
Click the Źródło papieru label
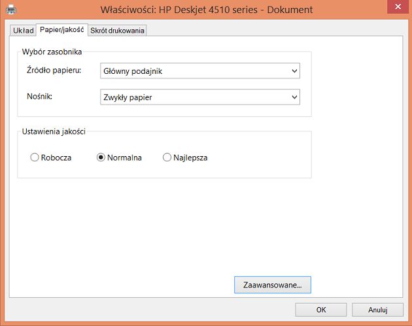[x=54, y=71]
